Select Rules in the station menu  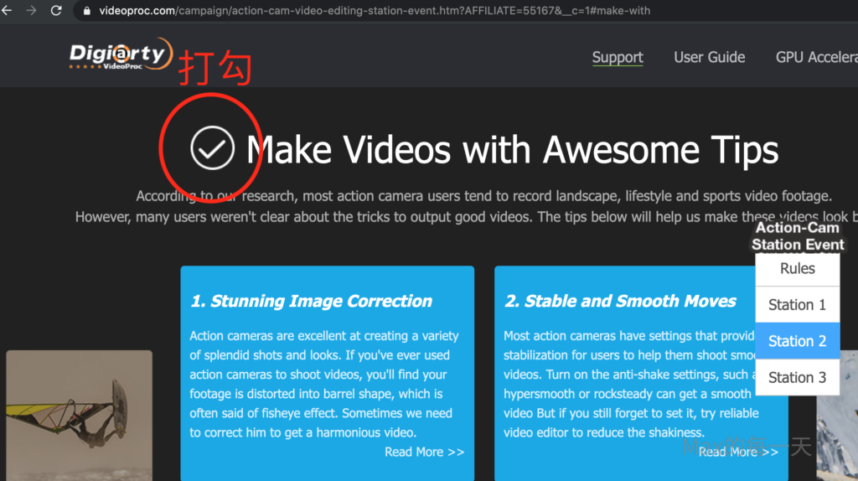click(797, 269)
